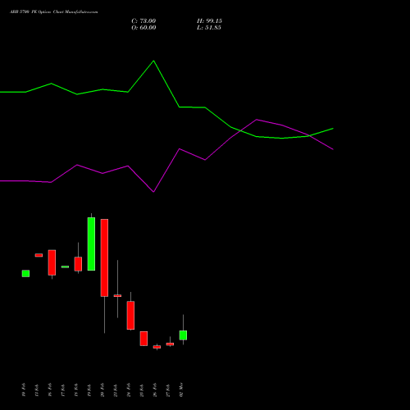Select the high value 'H: 99.15'
Viewport: 410px width, 410px height.
coord(209,21)
